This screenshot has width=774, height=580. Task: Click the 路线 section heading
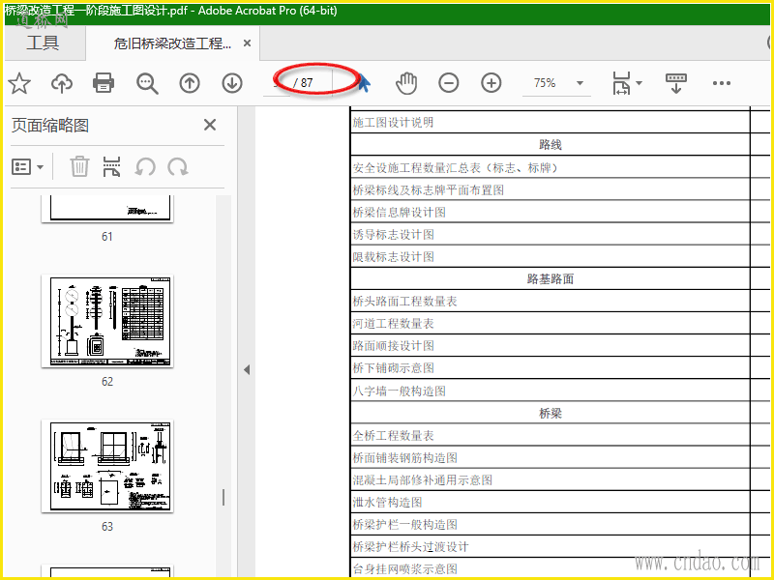[551, 144]
